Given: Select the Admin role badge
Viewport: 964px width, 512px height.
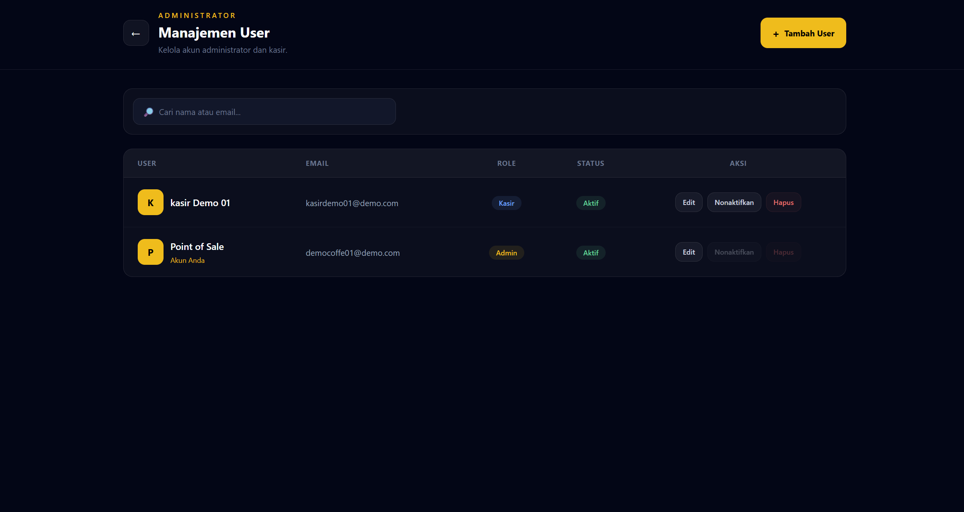Looking at the screenshot, I should click(x=507, y=253).
